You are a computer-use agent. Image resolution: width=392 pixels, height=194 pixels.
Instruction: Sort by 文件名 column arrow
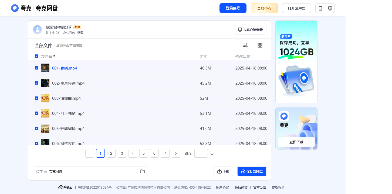[54, 56]
